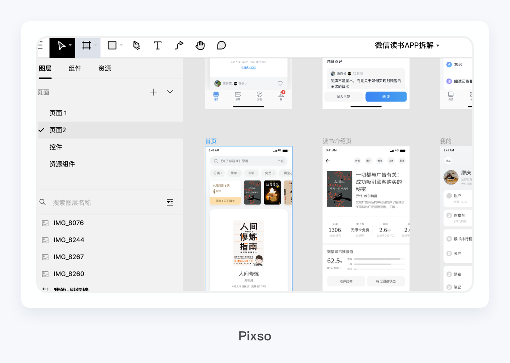This screenshot has width=510, height=363.
Task: Select the Rectangle shape tool
Action: [x=112, y=45]
